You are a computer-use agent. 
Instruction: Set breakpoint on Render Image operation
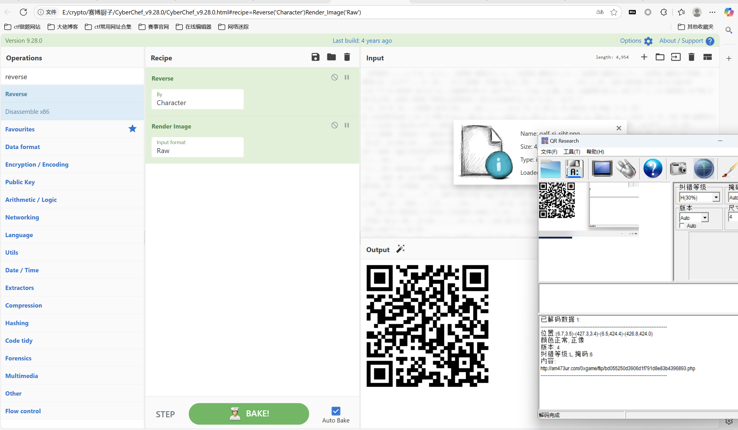(347, 125)
